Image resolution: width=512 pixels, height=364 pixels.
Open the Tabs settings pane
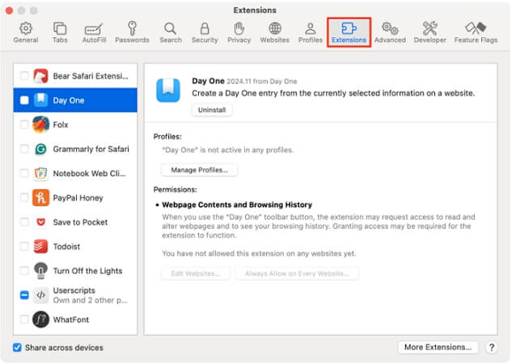[60, 32]
